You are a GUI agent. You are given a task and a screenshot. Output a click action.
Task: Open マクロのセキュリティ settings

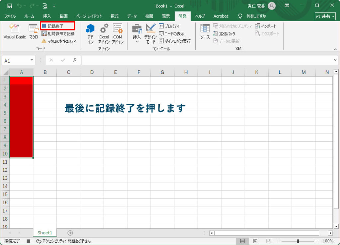point(59,41)
